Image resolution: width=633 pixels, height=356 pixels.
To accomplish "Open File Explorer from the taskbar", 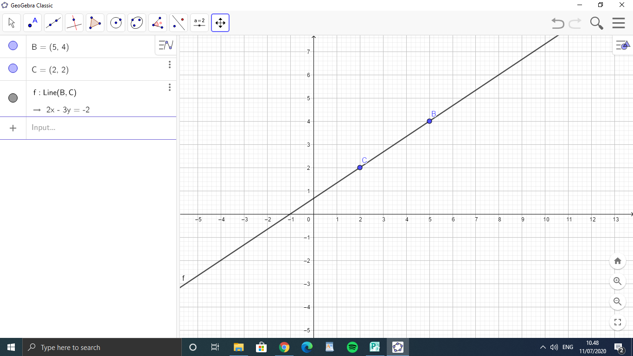I will tap(238, 347).
